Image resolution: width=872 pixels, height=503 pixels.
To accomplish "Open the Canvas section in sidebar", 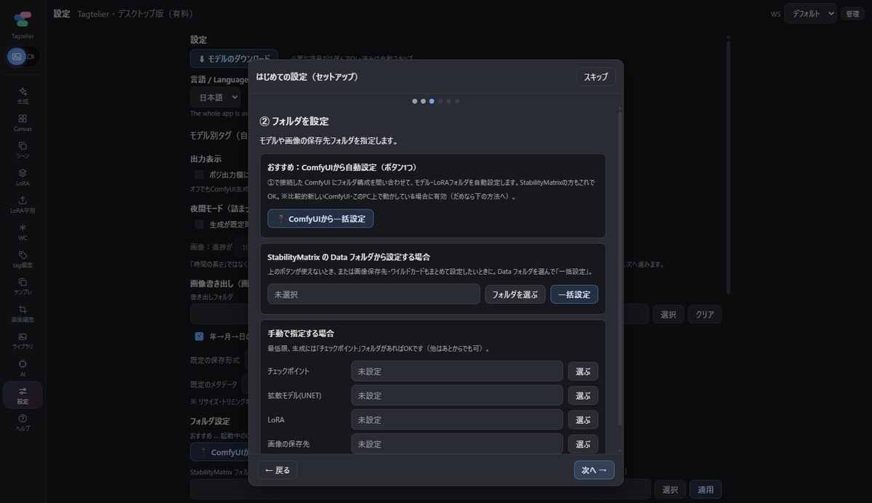I will click(x=23, y=123).
